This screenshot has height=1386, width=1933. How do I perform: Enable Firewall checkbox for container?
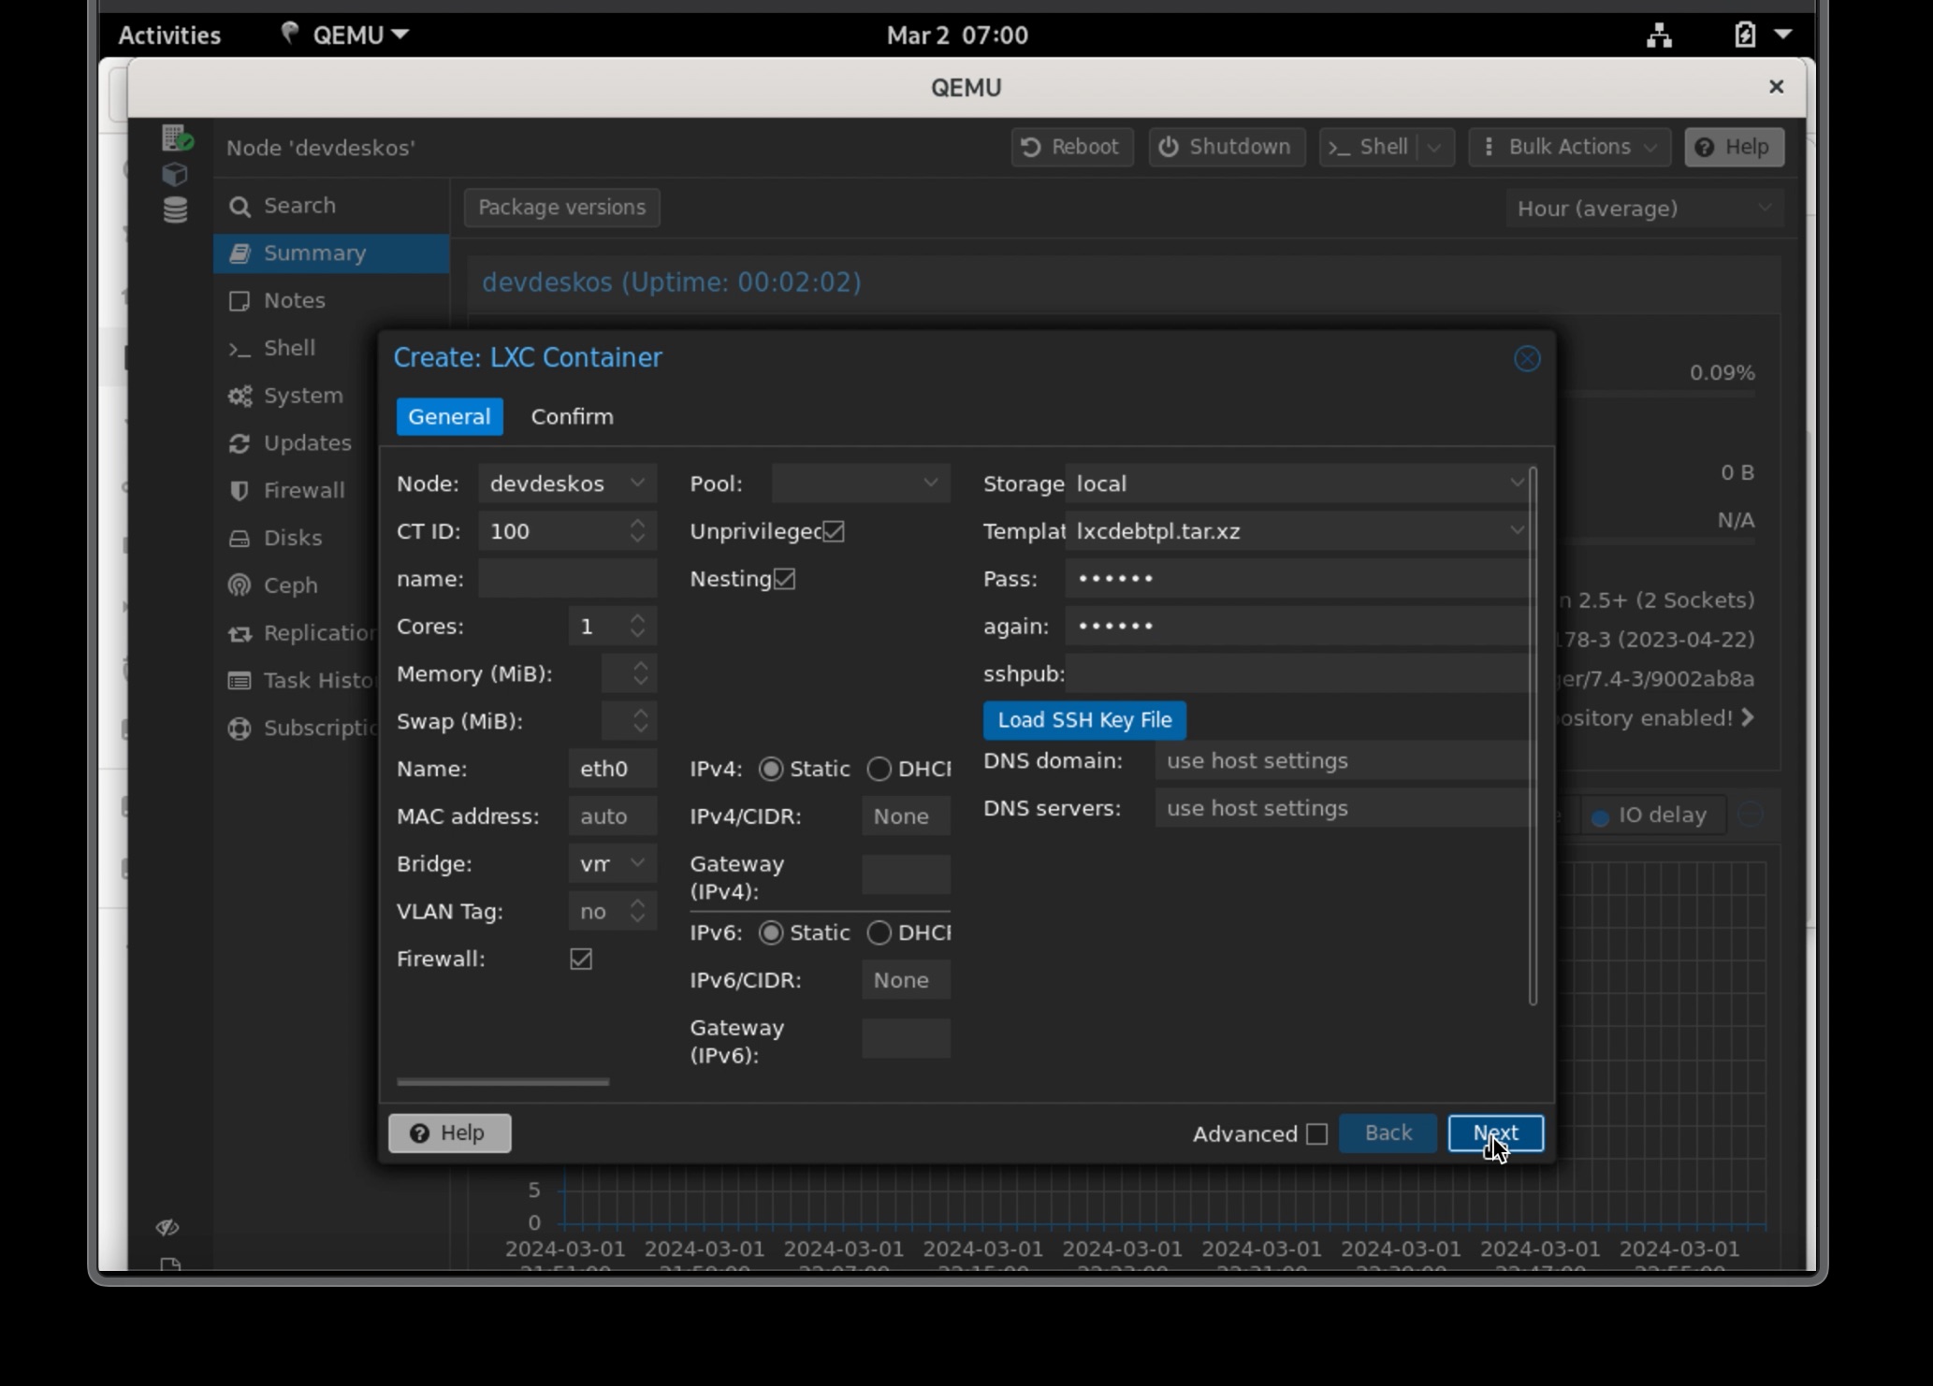581,959
